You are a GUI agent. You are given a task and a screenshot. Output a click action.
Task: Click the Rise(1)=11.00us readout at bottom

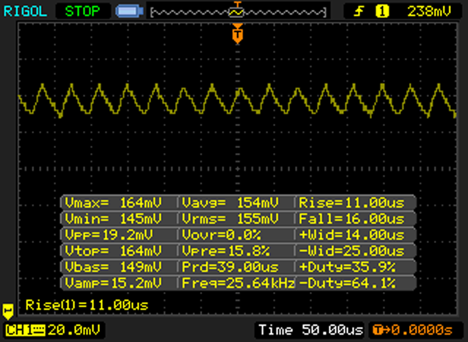click(x=87, y=305)
